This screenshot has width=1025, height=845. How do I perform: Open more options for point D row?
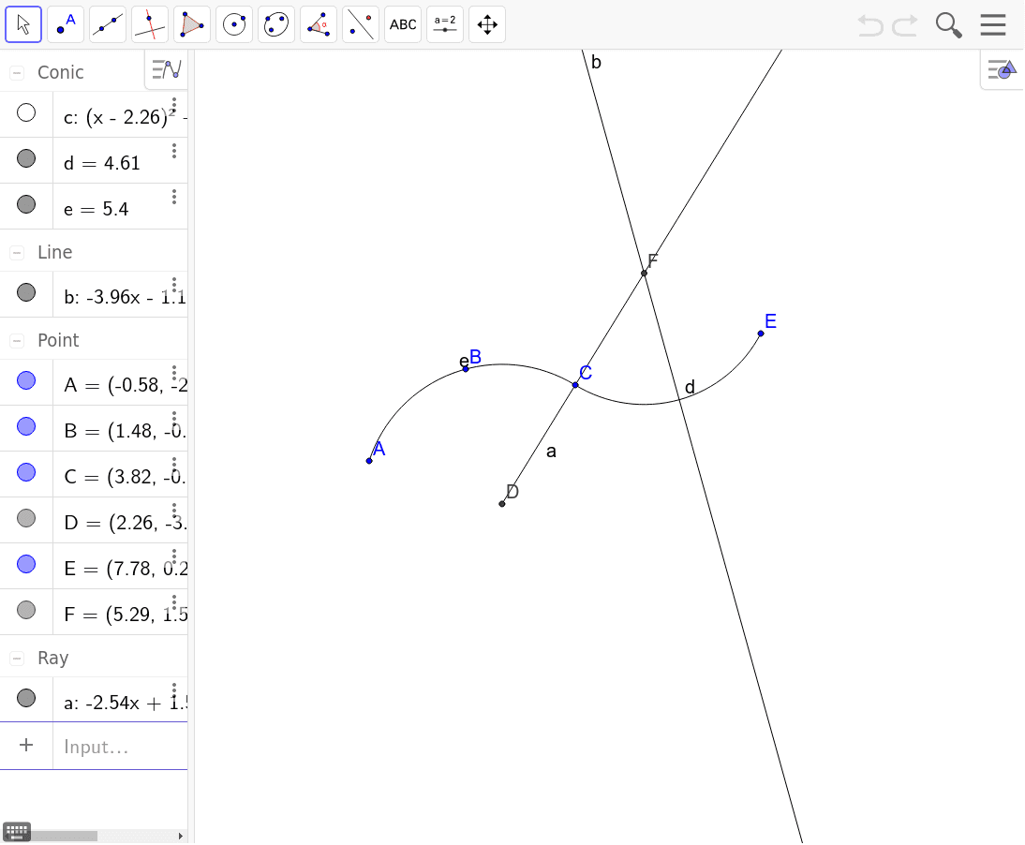pos(174,511)
